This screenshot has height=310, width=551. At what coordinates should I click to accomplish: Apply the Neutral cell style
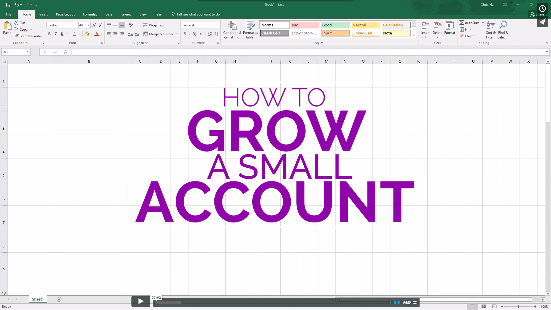click(x=366, y=25)
